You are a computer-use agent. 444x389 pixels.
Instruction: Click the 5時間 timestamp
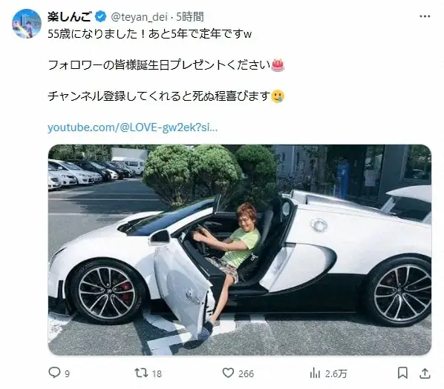coord(190,17)
